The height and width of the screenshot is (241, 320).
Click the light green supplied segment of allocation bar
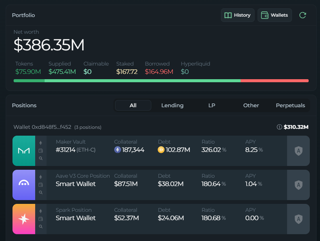(x=143, y=81)
